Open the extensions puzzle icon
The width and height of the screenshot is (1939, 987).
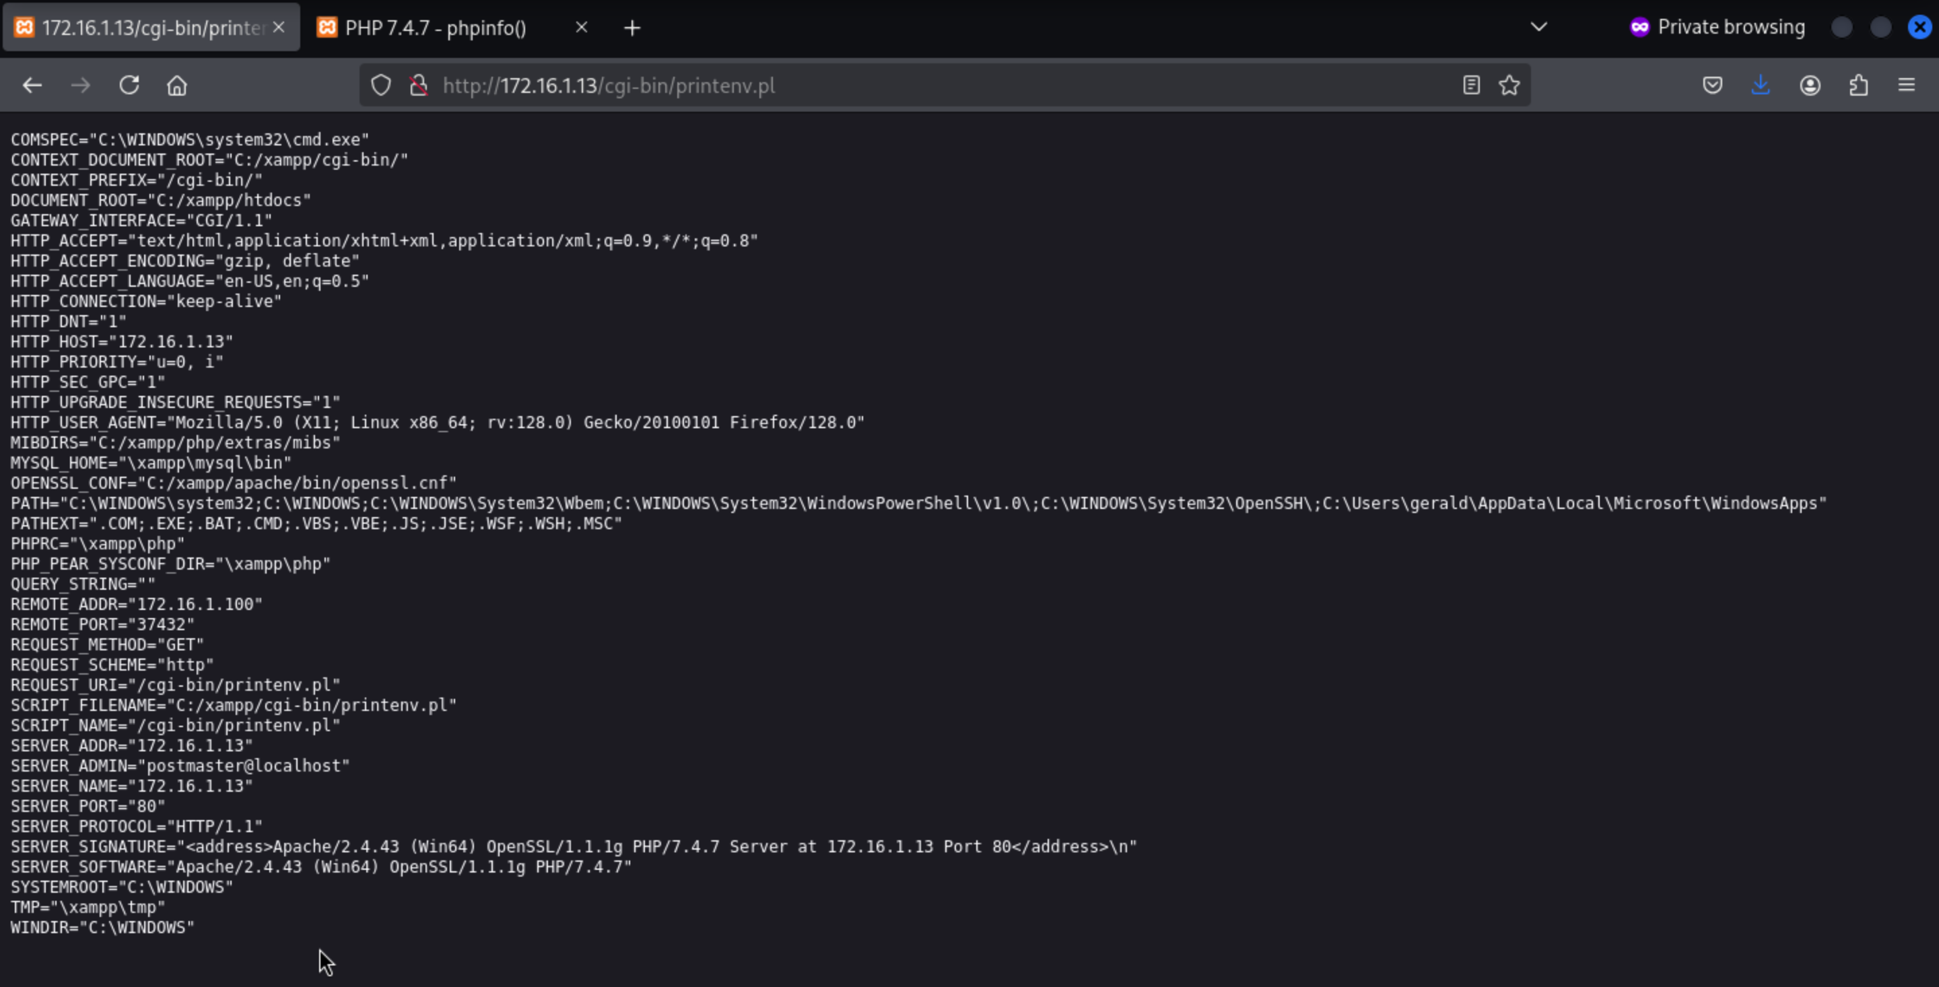[1858, 85]
